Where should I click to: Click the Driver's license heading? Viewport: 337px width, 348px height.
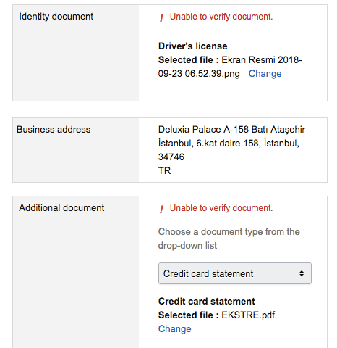[x=193, y=46]
